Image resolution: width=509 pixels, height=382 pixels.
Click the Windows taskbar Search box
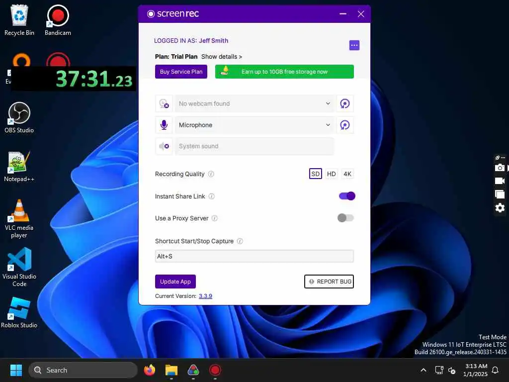(83, 370)
